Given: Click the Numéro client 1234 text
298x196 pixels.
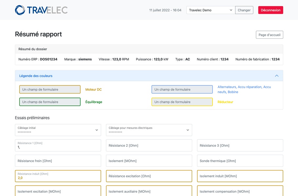Looking at the screenshot, I should 213,59.
